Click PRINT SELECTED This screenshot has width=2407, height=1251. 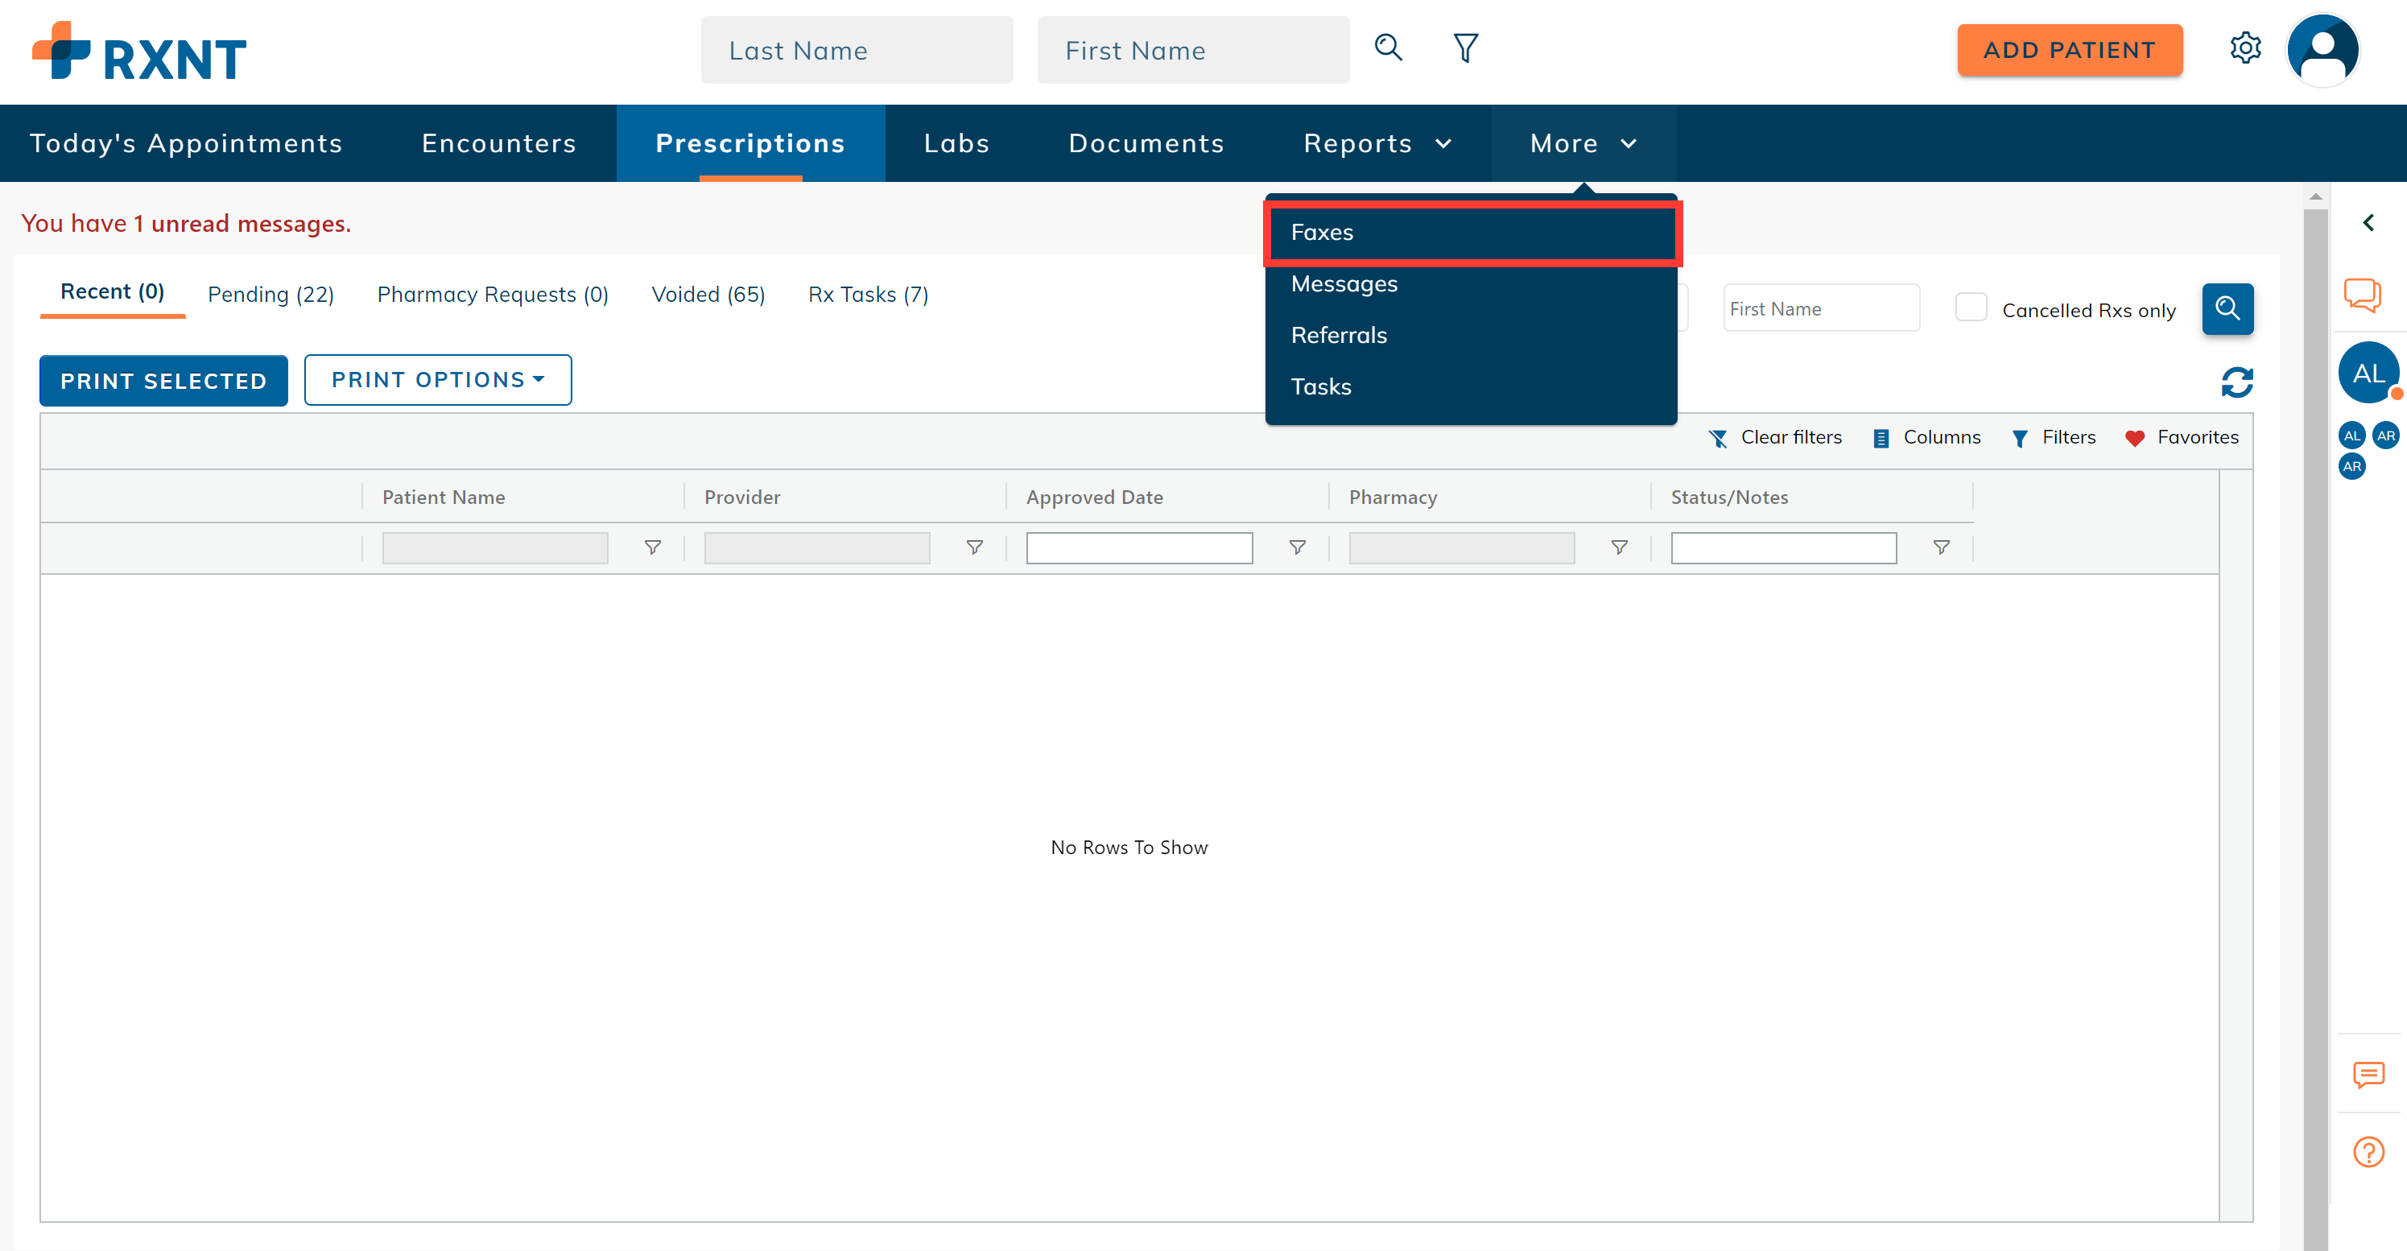click(x=163, y=380)
